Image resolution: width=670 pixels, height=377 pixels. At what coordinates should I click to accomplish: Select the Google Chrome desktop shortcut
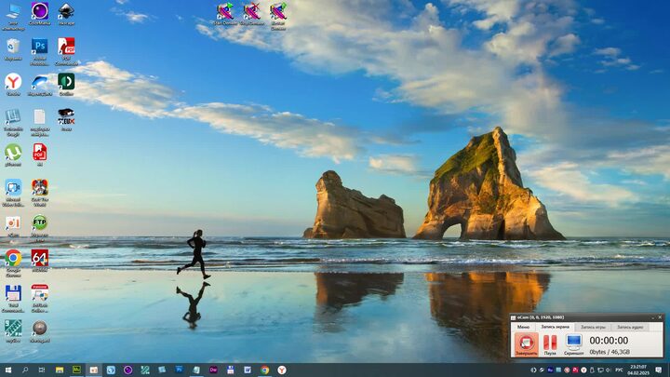point(13,263)
